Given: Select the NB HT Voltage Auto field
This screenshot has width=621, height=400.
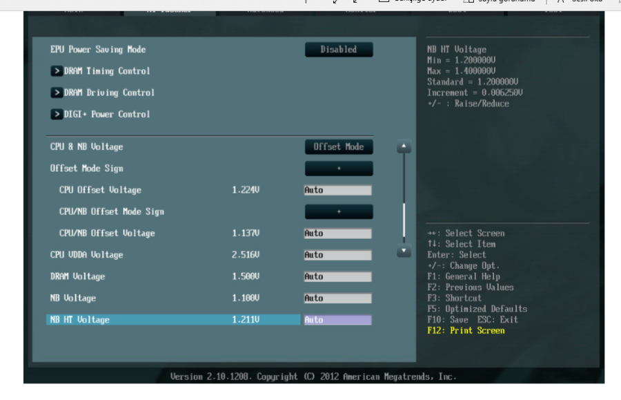Looking at the screenshot, I should 338,320.
